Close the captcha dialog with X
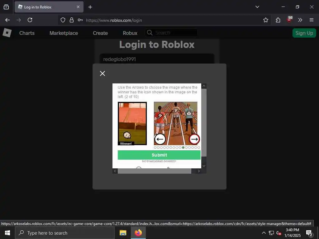This screenshot has width=319, height=239. [x=102, y=73]
